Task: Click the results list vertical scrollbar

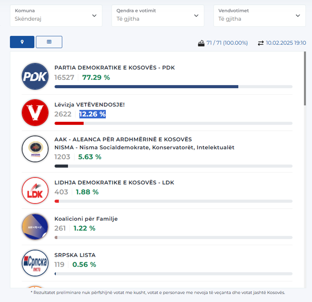Action: (305, 80)
